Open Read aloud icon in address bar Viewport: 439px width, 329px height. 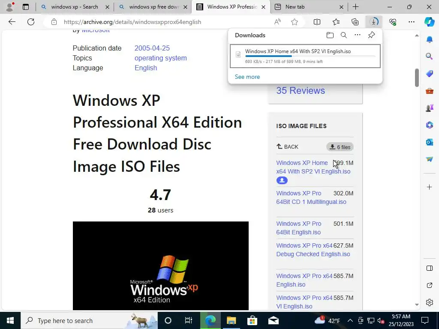(x=277, y=22)
